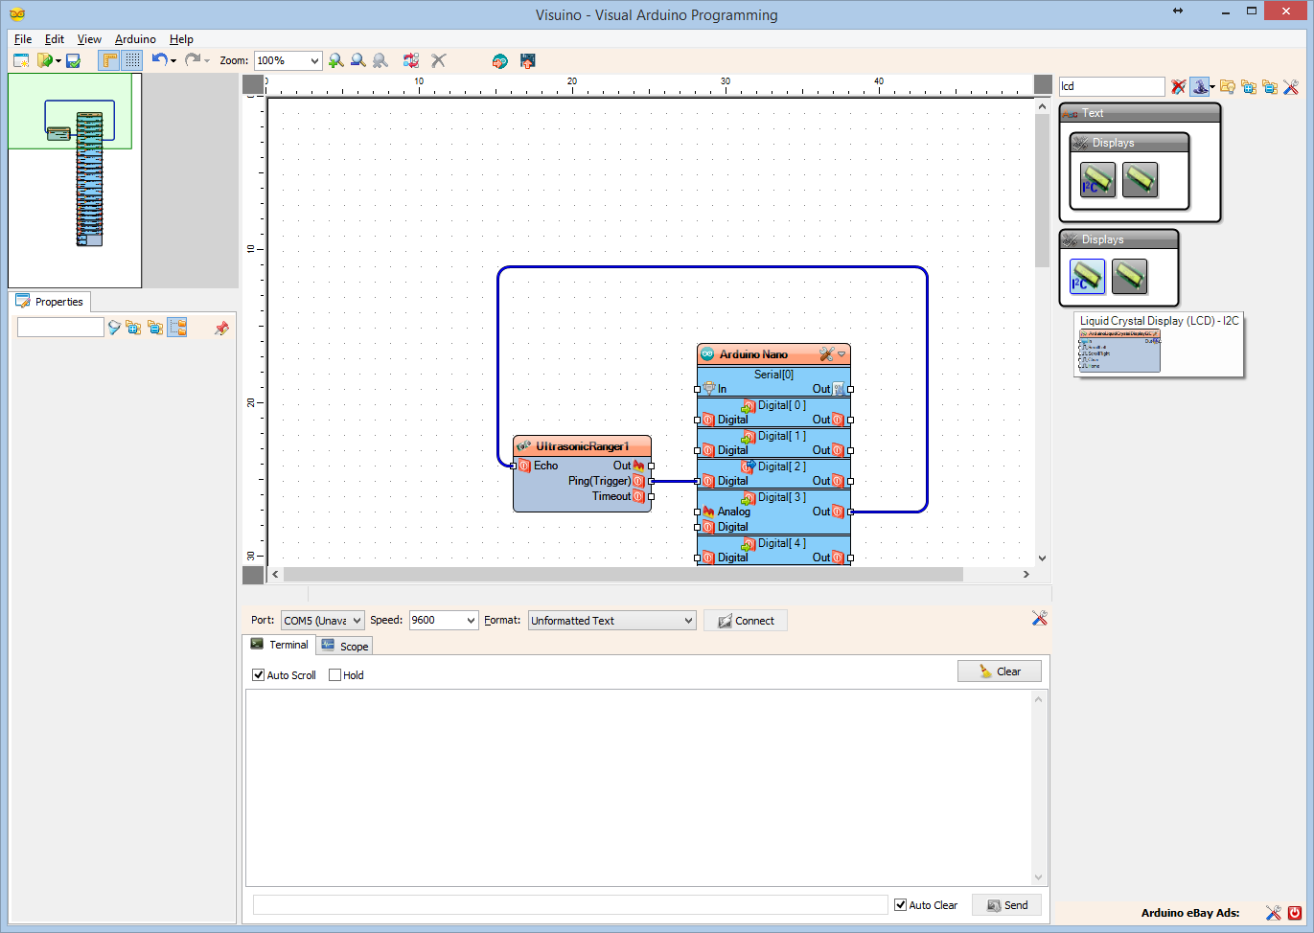Switch to the Scope tab
Image resolution: width=1314 pixels, height=933 pixels.
(x=345, y=647)
